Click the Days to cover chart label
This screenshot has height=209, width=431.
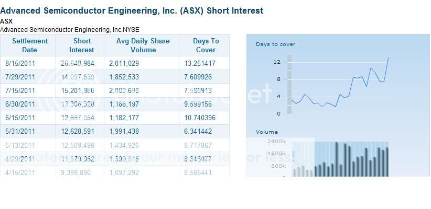tap(275, 44)
